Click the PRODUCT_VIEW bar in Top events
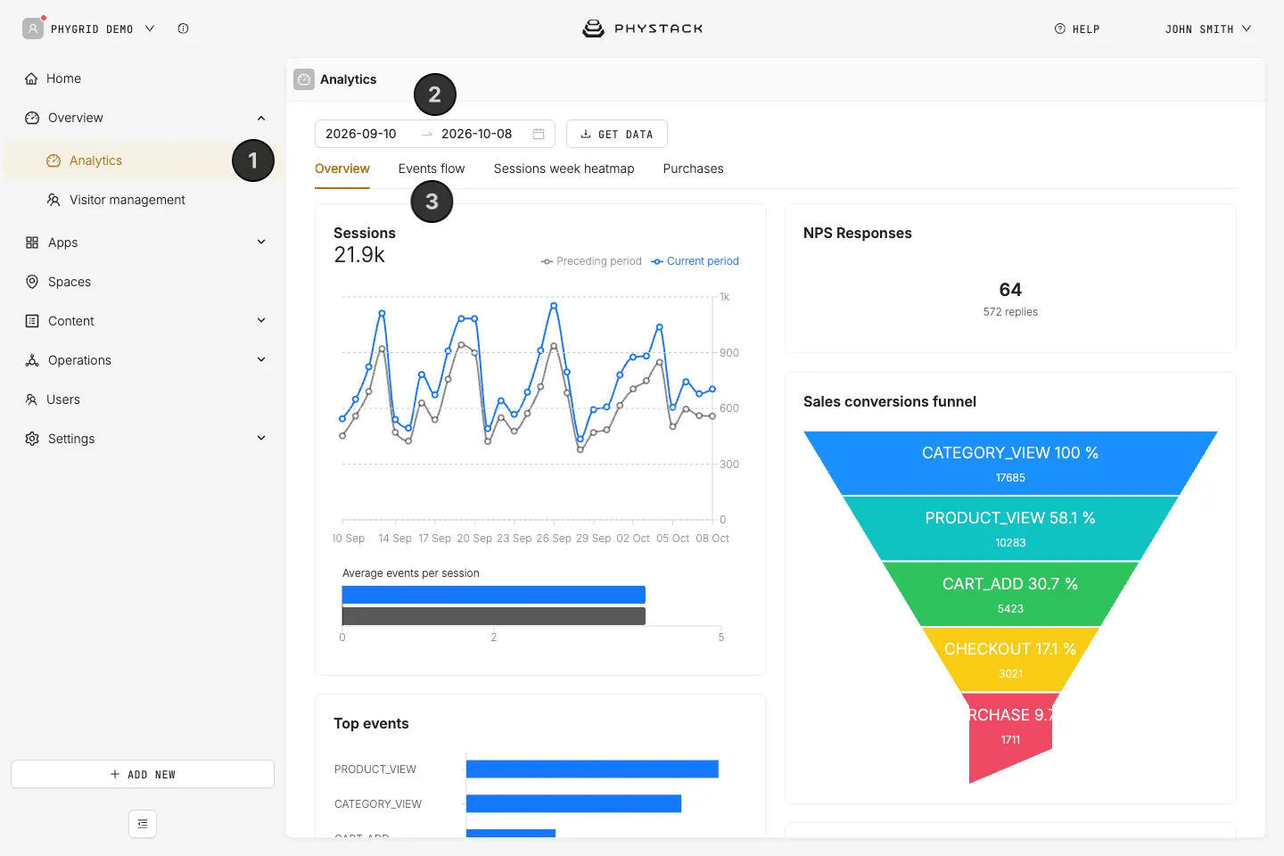 [592, 769]
